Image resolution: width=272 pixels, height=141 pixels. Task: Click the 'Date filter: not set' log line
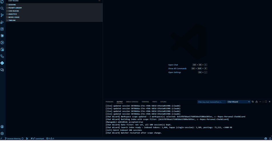tap(138, 125)
